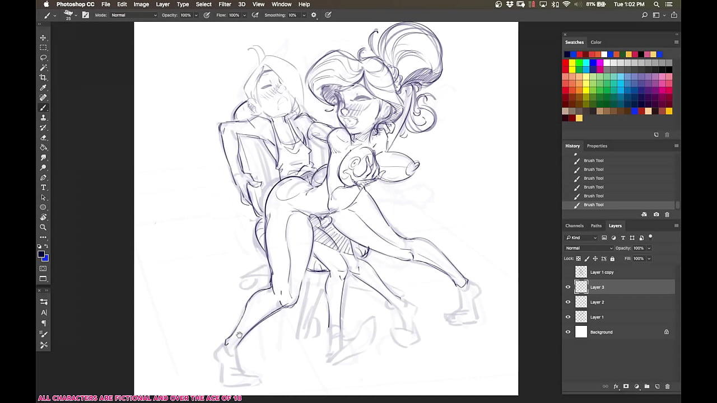Pick the Crop tool
This screenshot has height=403, width=717.
[x=43, y=78]
